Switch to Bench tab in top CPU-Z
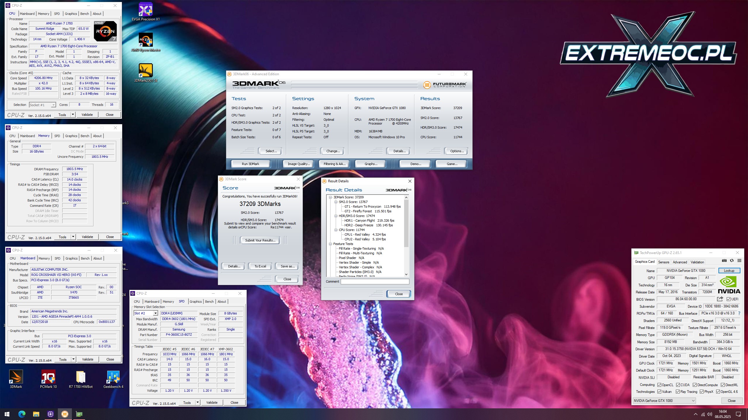Image resolution: width=748 pixels, height=420 pixels. coord(84,14)
